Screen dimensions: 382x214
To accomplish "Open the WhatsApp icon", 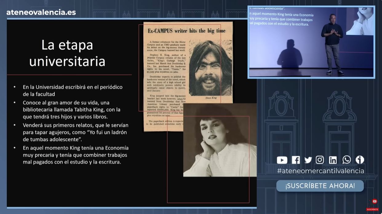I will tap(347, 160).
